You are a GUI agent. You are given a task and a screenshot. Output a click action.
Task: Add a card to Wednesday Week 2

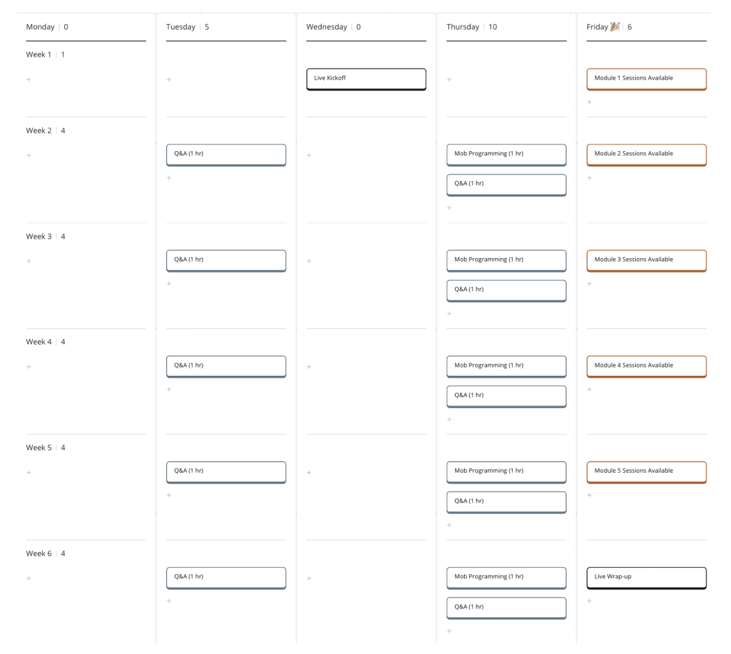[309, 155]
